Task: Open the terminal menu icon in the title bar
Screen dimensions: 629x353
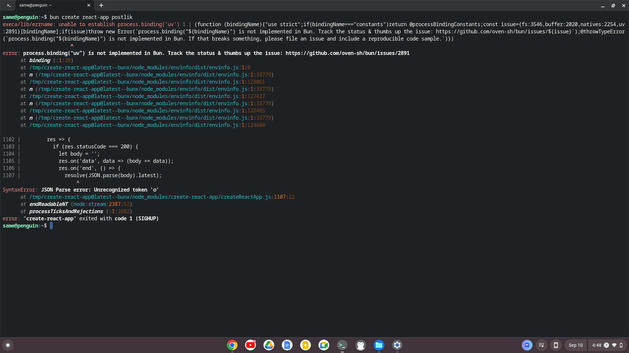Action: click(9, 5)
